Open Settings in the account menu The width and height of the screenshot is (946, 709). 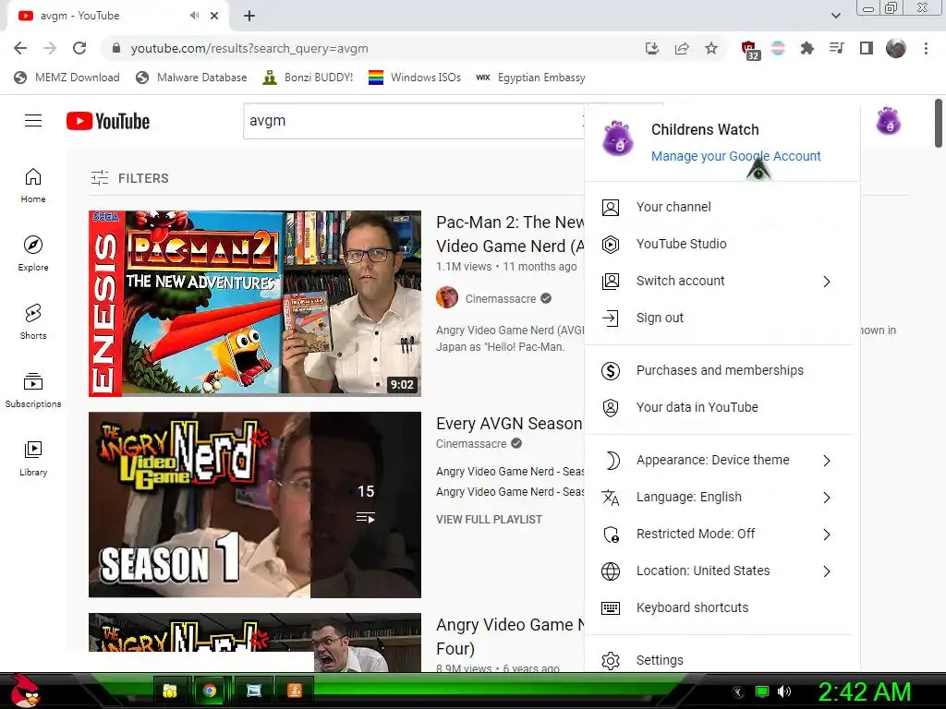722,660
